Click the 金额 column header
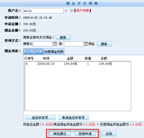This screenshot has width=144, height=138. pyautogui.click(x=70, y=58)
